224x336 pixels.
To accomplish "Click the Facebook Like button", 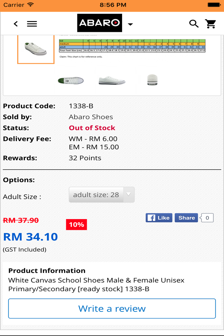I will pos(159,218).
